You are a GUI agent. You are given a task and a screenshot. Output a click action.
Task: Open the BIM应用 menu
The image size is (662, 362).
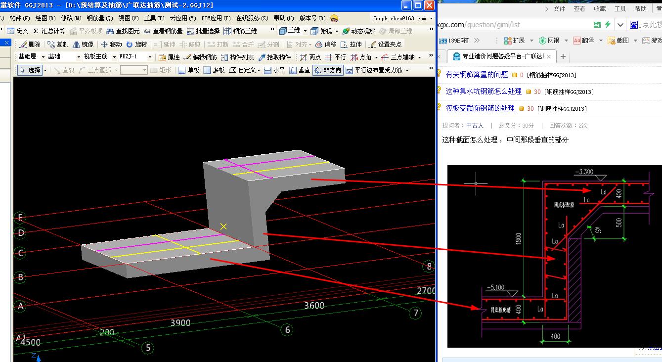tap(216, 18)
